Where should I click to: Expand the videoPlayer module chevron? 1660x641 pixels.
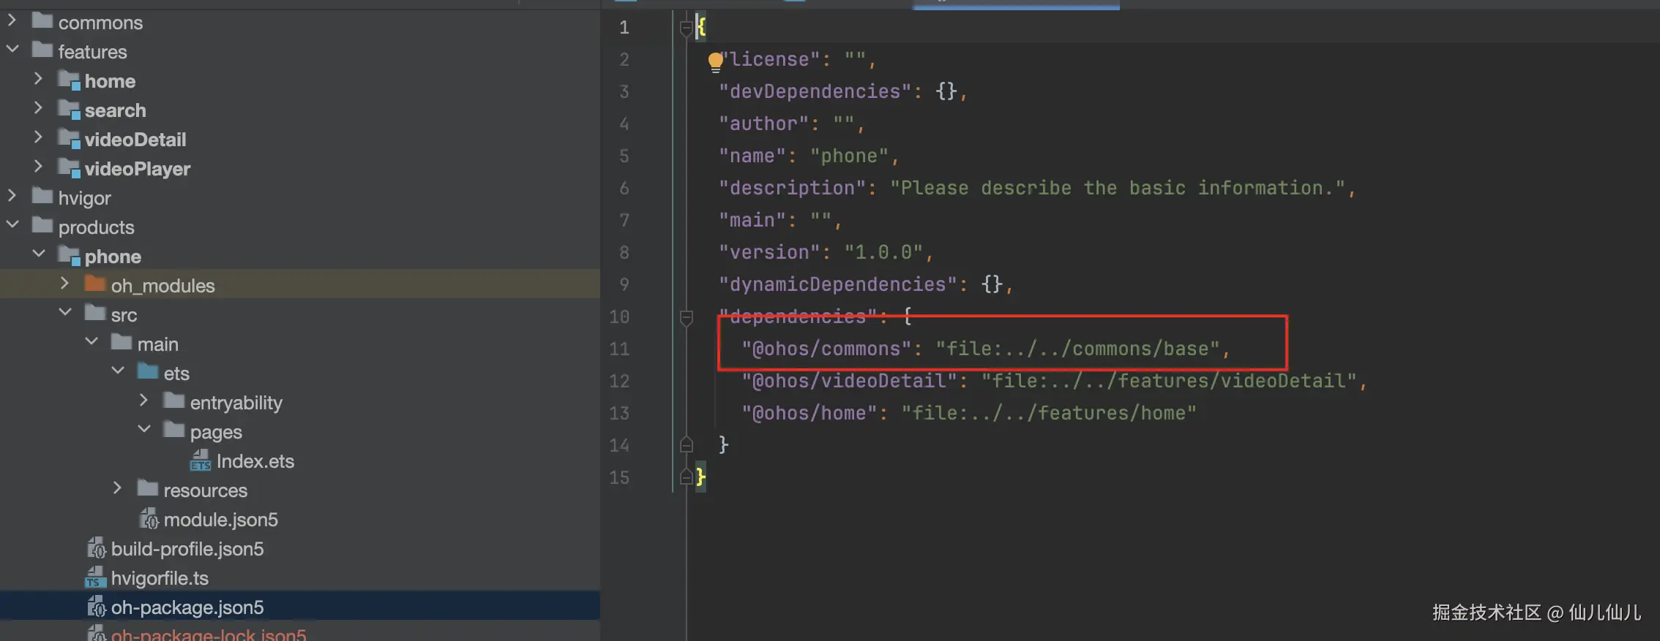(x=38, y=167)
